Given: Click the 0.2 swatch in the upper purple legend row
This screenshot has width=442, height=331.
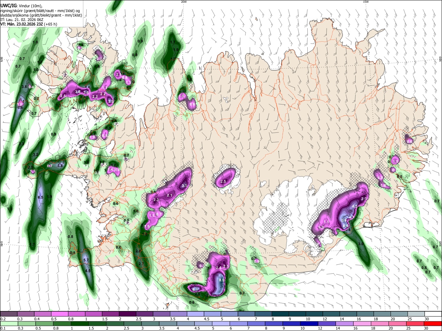Looking at the screenshot, I should [9, 314].
